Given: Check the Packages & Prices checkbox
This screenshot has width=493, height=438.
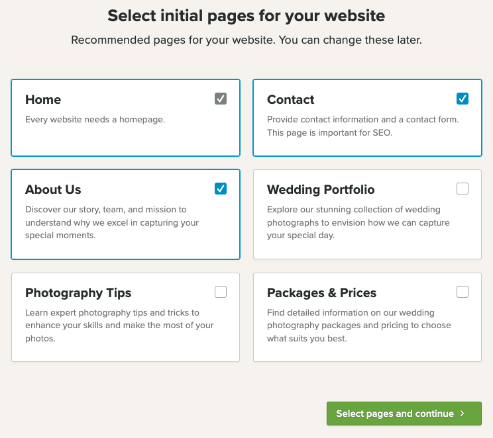Looking at the screenshot, I should tap(463, 292).
